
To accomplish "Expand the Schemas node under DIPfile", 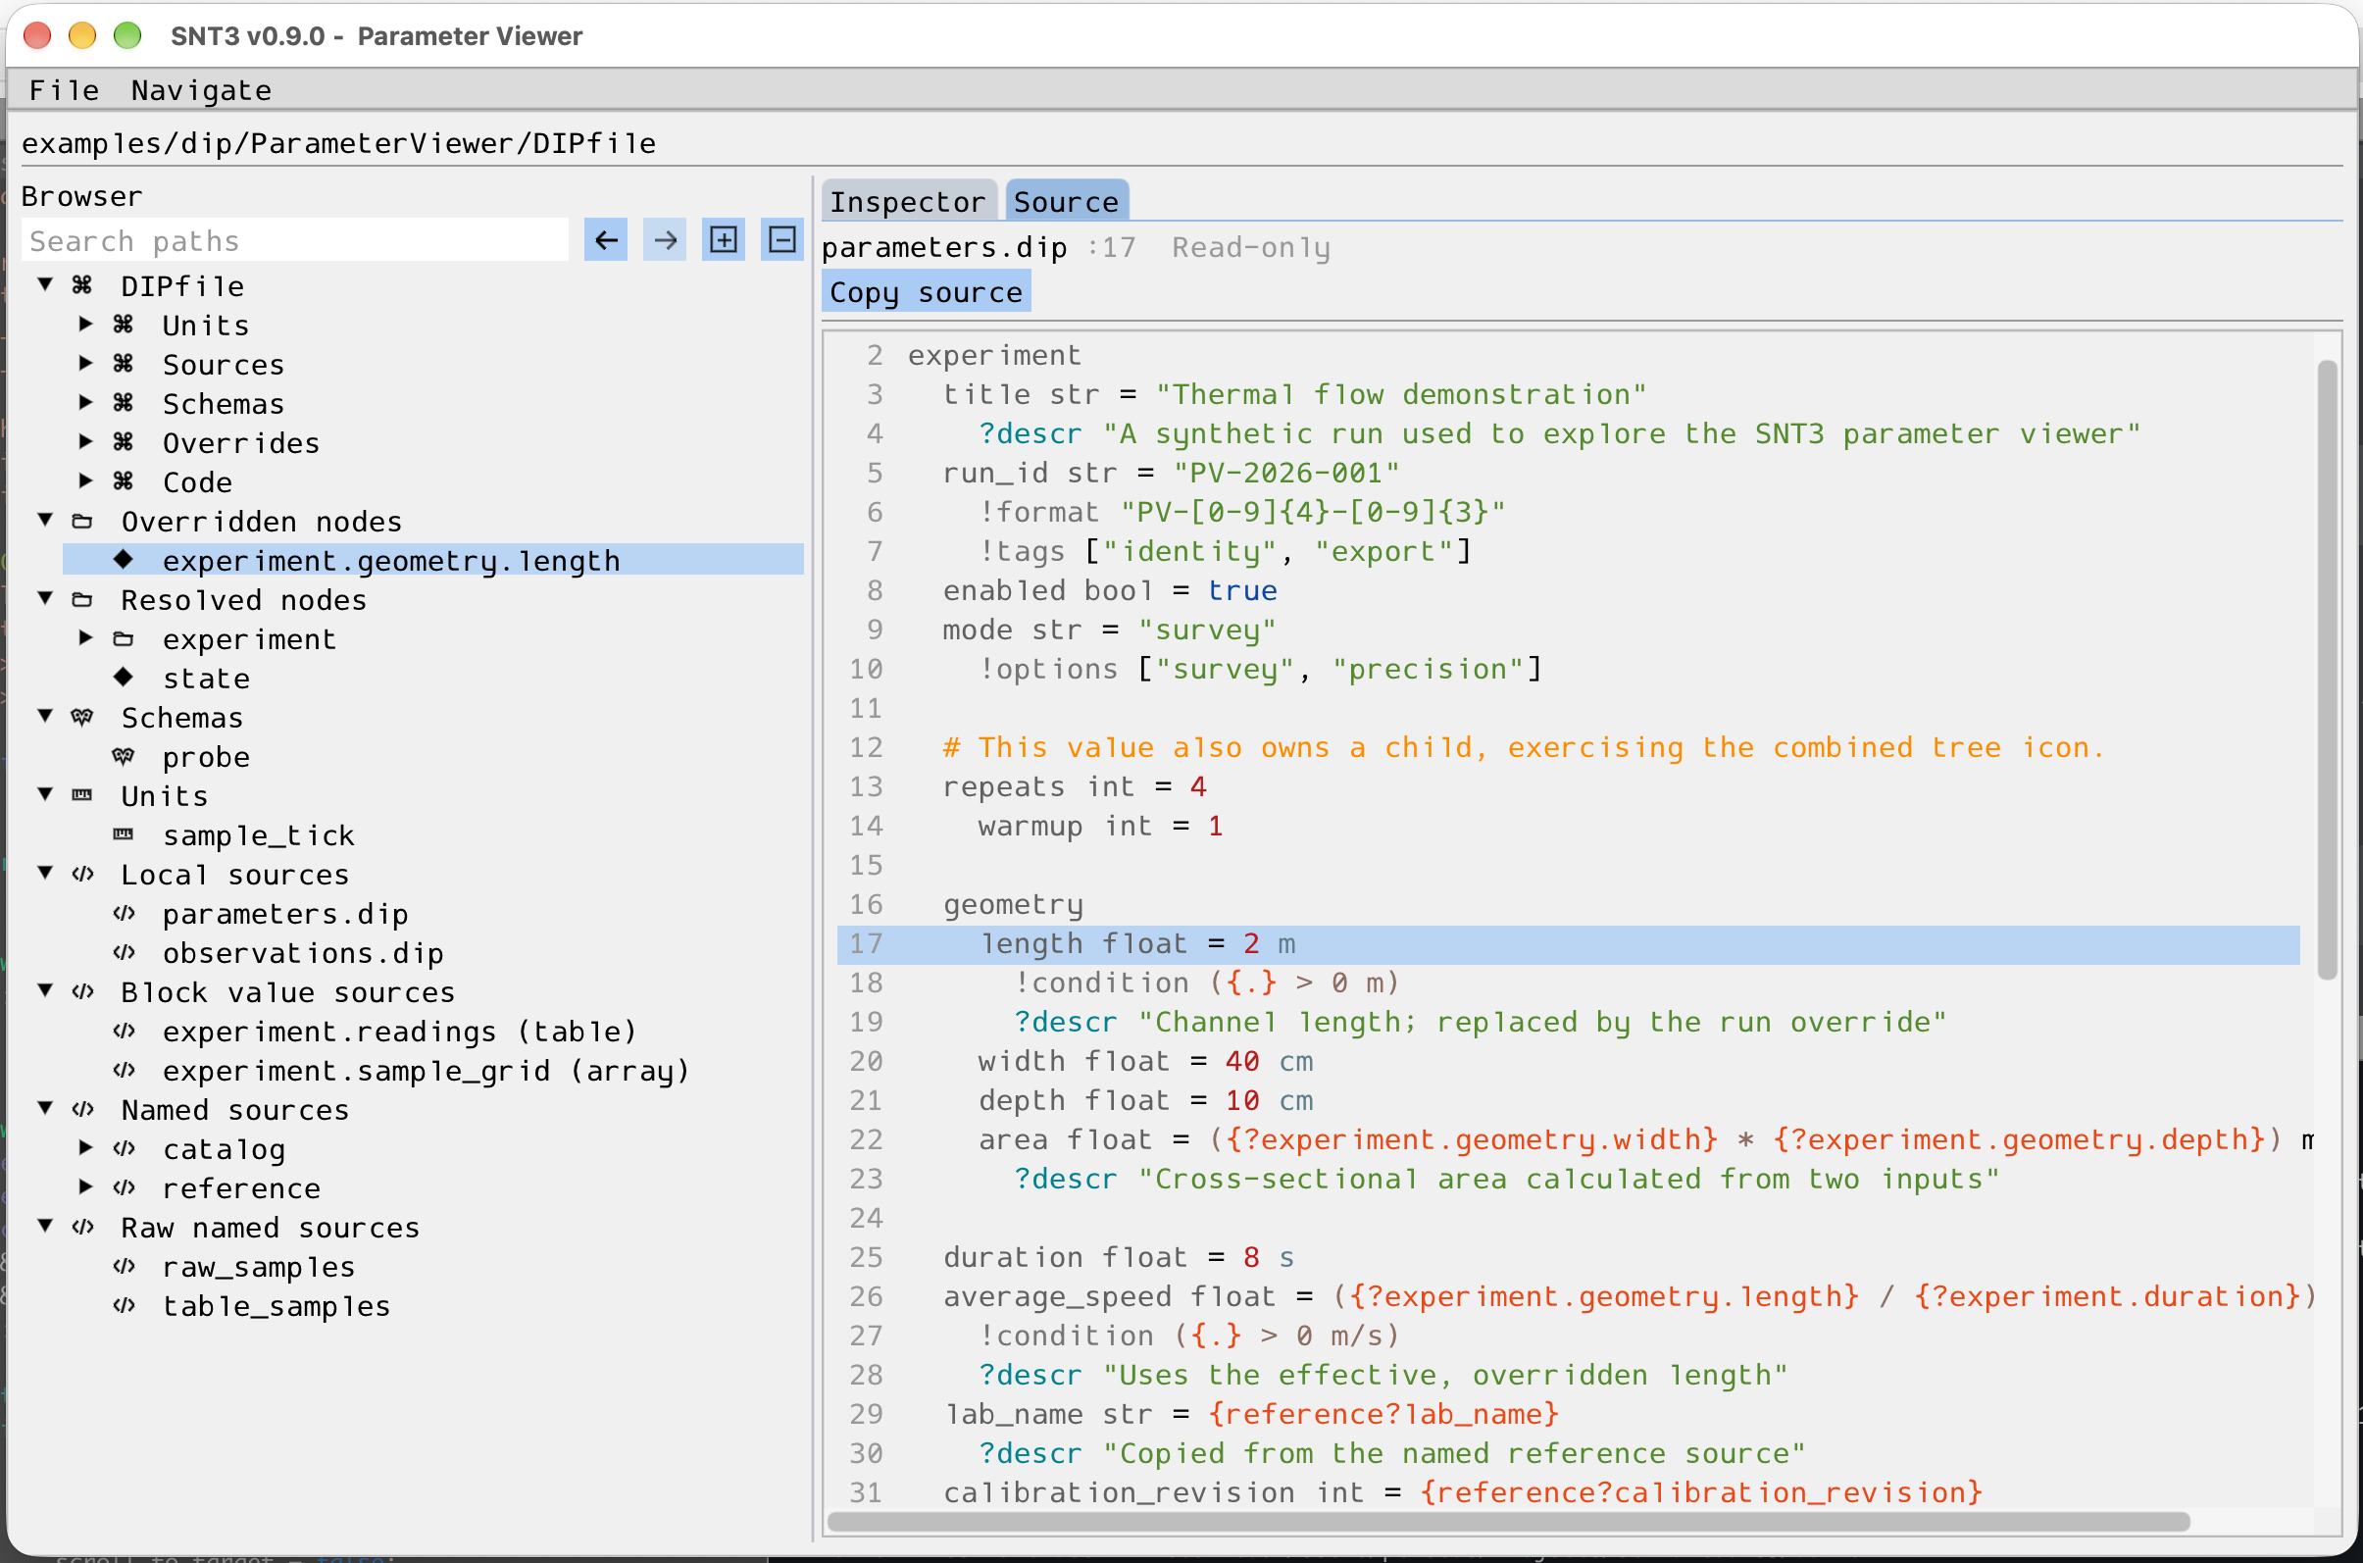I will point(85,403).
